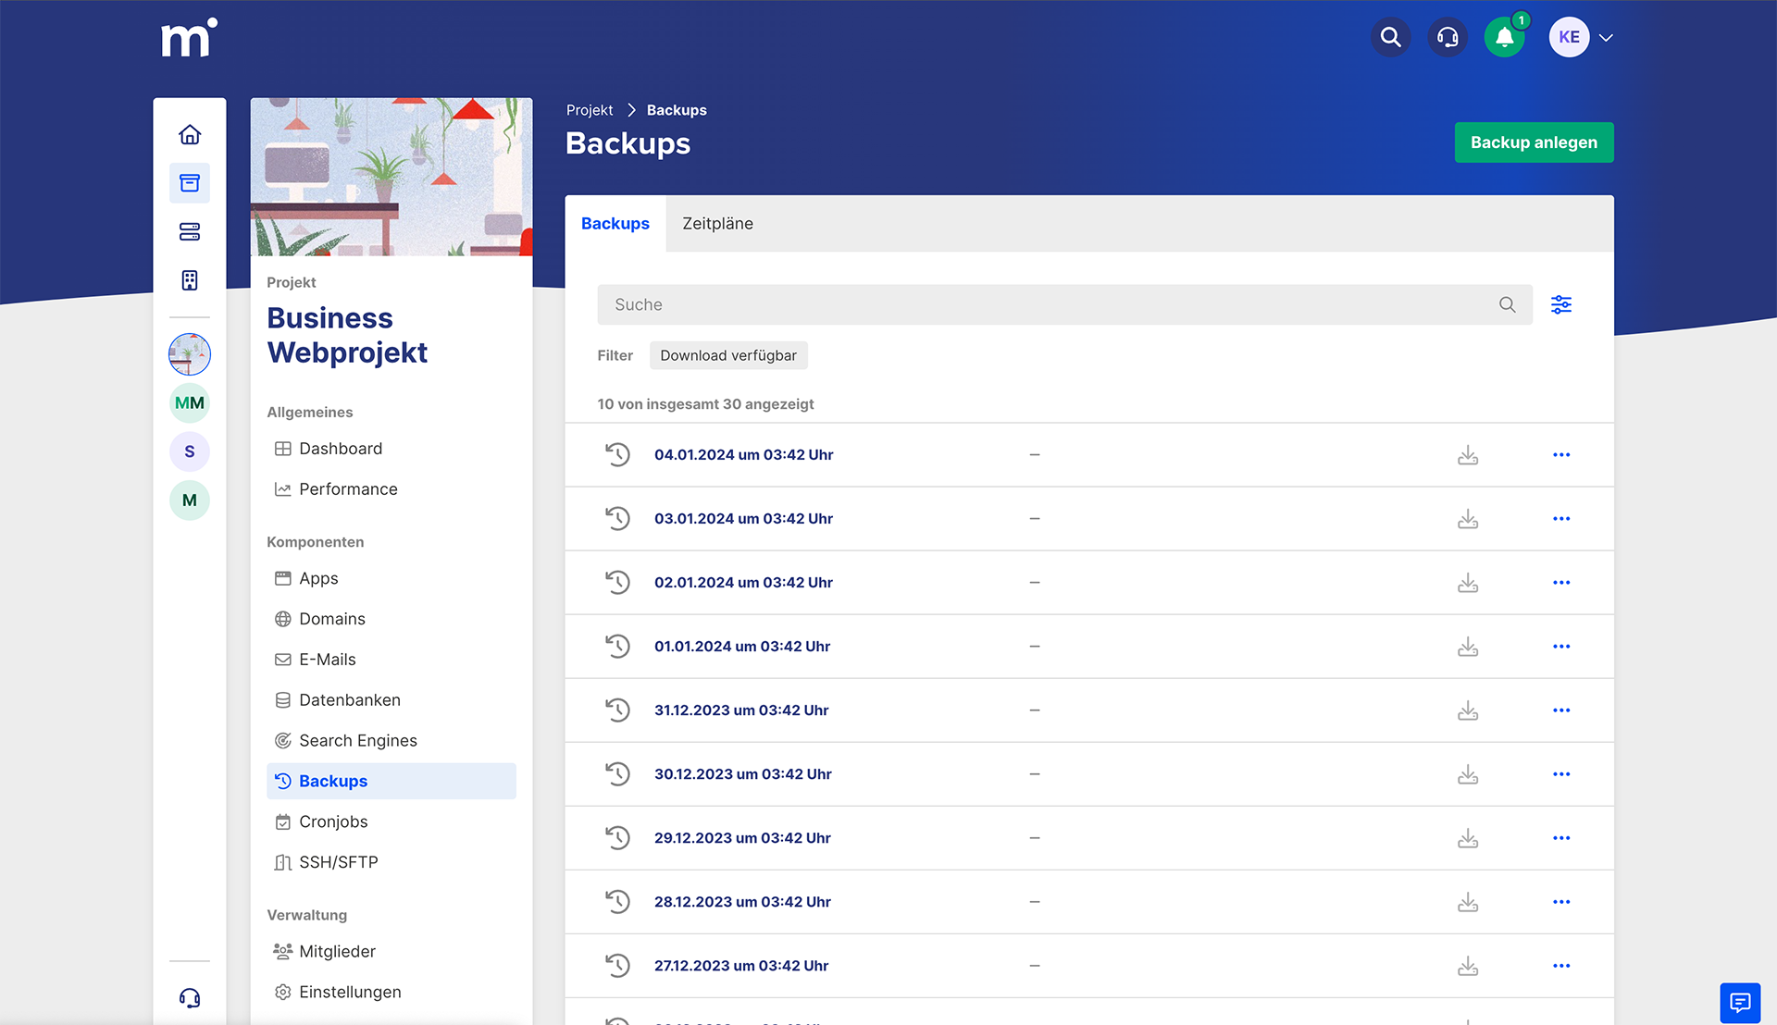1777x1025 pixels.
Task: Click the Backup anlegen button
Action: [x=1534, y=142]
